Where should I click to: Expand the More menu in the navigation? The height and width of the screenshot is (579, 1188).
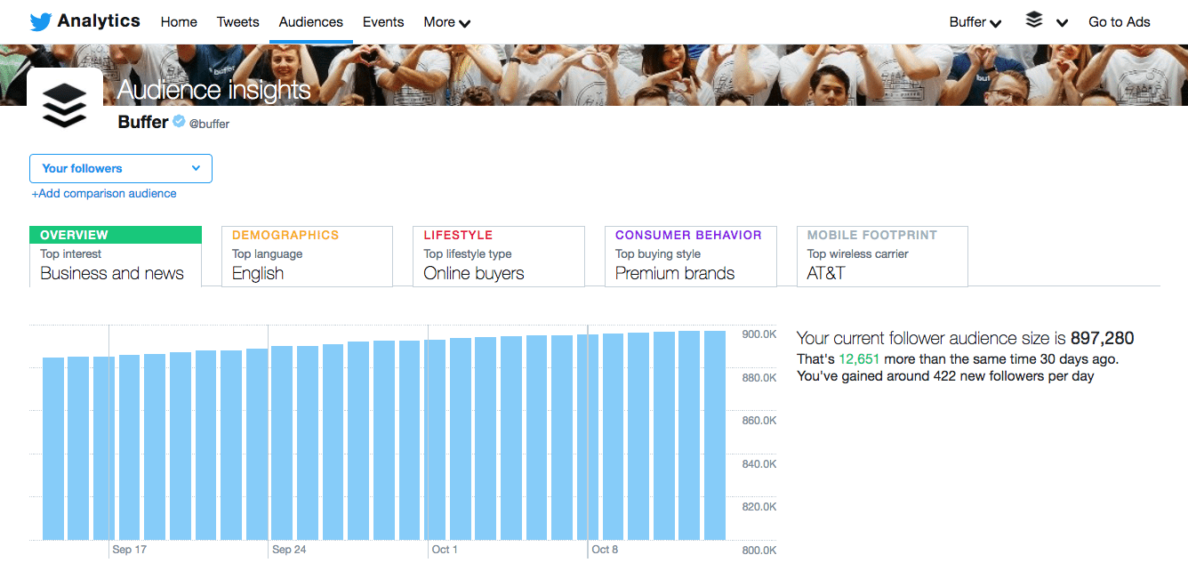(445, 21)
